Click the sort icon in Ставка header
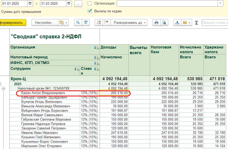The image size is (228, 149). point(96,69)
